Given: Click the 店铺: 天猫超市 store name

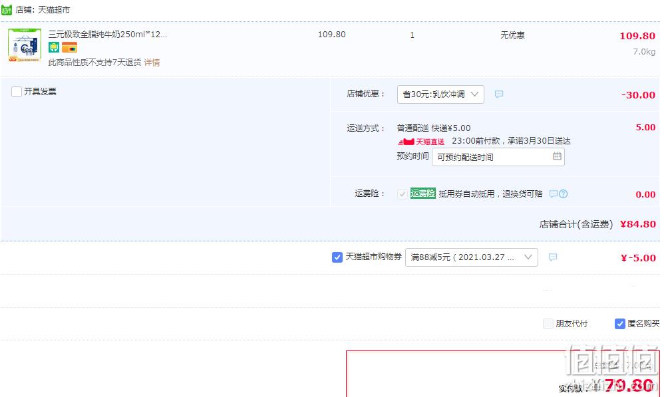Looking at the screenshot, I should 43,9.
